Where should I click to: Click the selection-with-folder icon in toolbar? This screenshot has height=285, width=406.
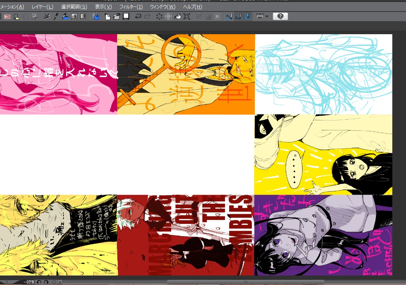[16, 17]
